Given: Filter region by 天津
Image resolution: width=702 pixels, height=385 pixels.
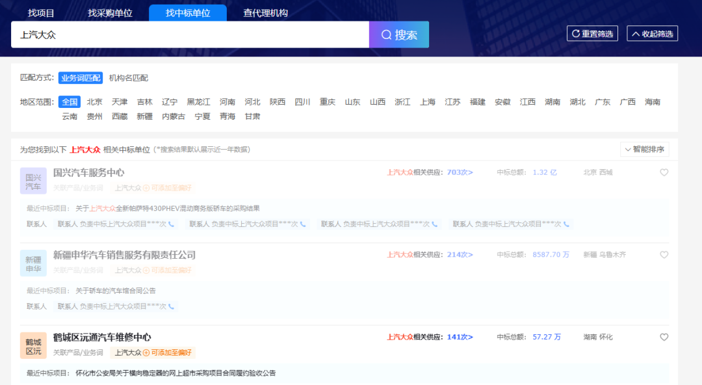Looking at the screenshot, I should 120,101.
